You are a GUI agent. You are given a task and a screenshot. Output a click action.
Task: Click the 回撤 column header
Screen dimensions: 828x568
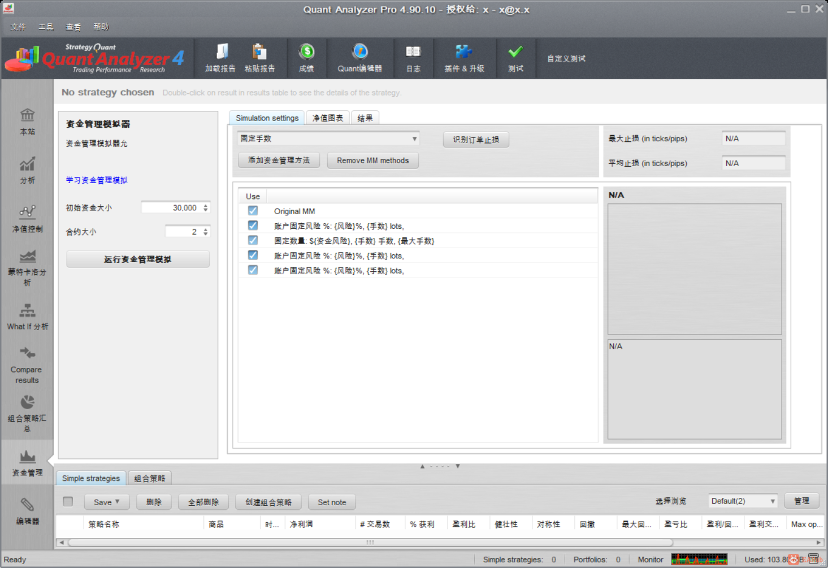pyautogui.click(x=596, y=524)
